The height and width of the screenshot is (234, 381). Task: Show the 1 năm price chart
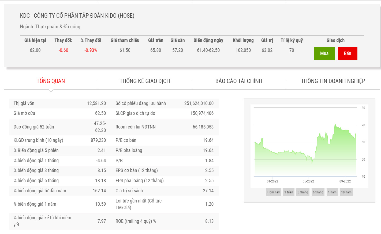point(332,192)
